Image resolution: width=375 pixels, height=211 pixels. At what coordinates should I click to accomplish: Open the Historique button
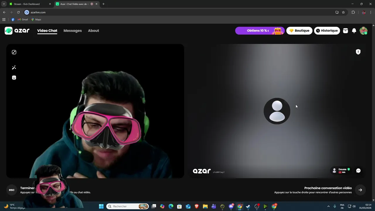327,30
